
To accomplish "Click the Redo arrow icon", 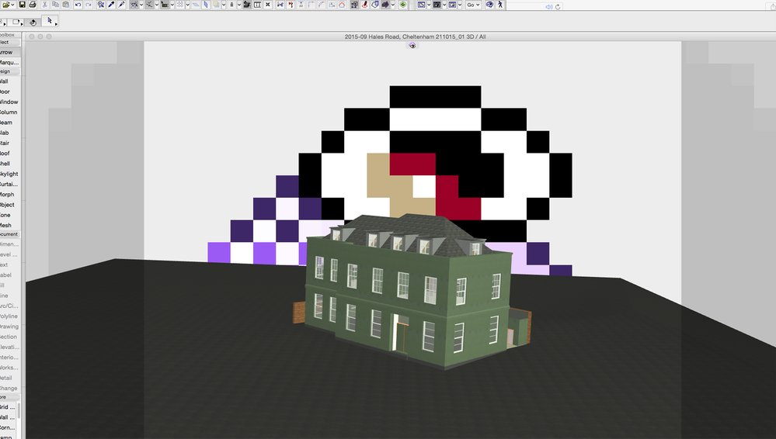I will [89, 5].
